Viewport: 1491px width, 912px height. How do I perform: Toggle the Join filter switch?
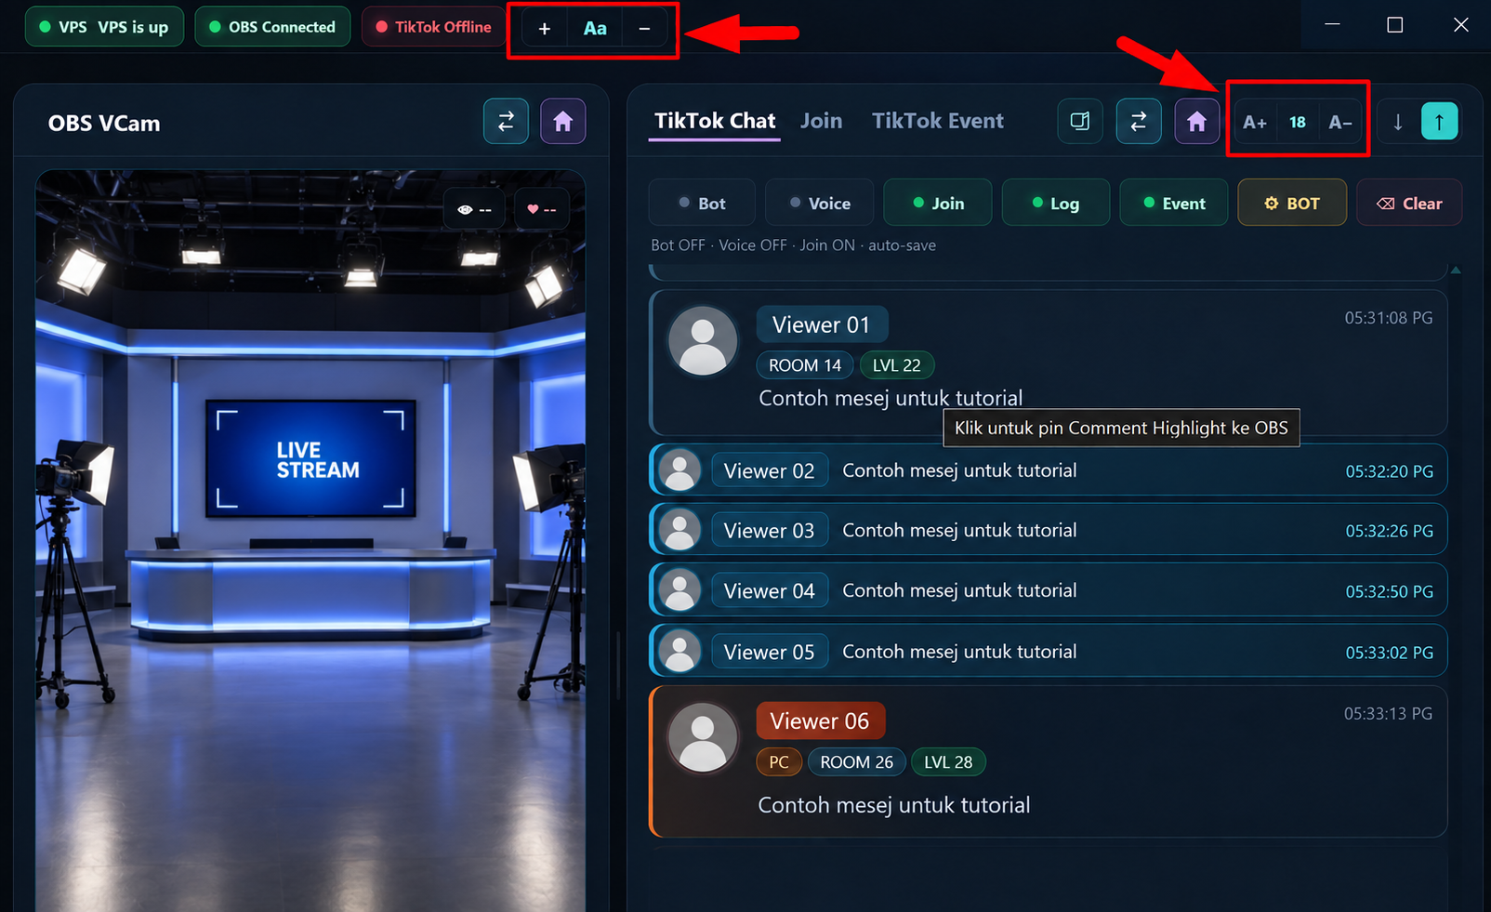938,203
